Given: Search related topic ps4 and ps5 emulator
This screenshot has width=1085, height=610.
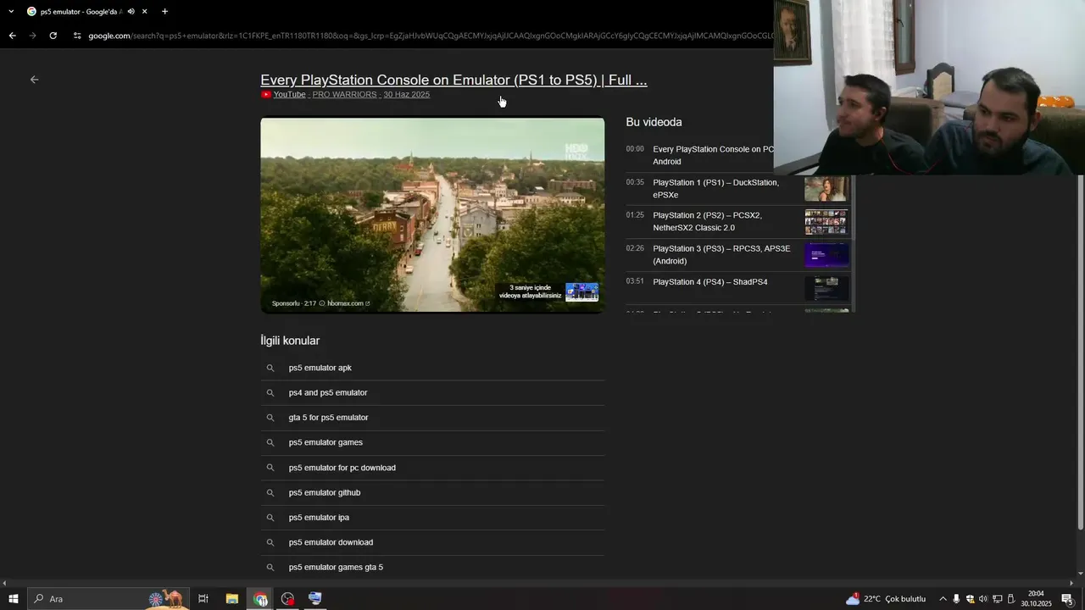Looking at the screenshot, I should coord(432,392).
